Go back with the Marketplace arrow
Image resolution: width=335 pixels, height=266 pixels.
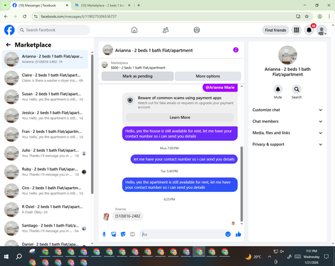point(8,45)
